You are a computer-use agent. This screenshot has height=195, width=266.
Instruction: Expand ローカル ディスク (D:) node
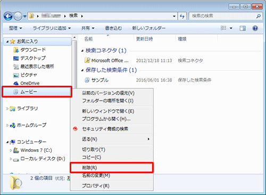pos(11,159)
